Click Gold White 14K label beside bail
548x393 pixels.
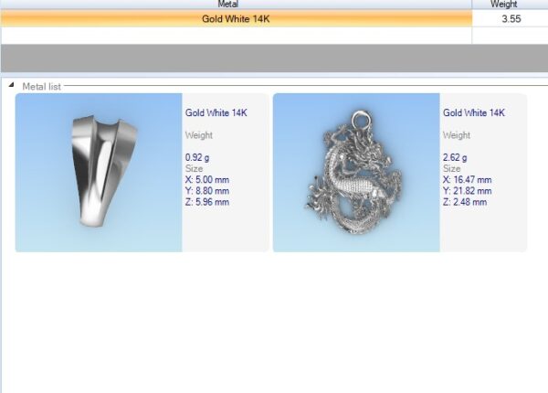216,113
